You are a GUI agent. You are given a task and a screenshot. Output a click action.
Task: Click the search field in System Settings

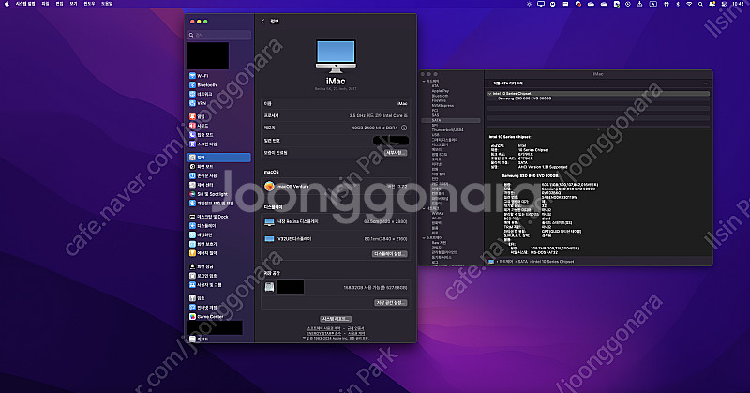[x=219, y=35]
